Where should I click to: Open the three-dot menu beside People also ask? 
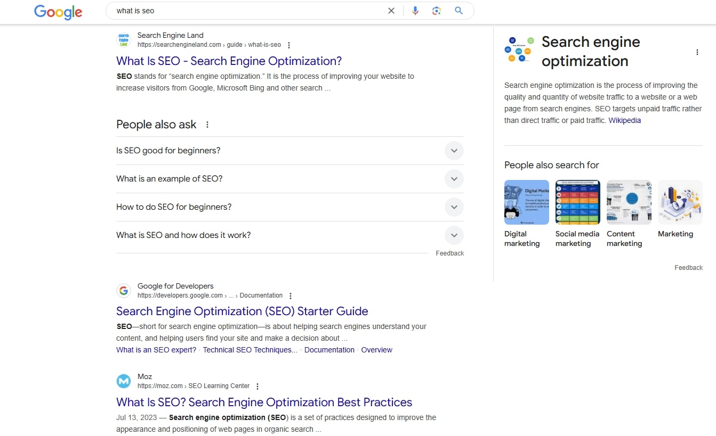(207, 125)
